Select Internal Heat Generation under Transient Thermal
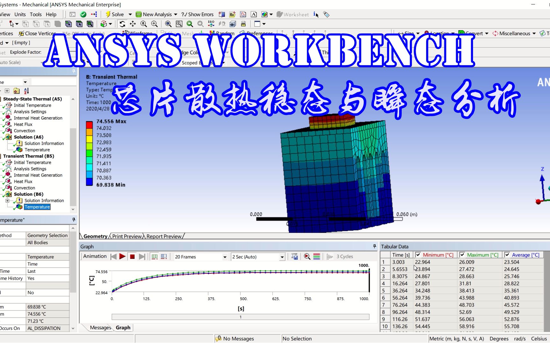This screenshot has width=550, height=343. pyautogui.click(x=38, y=175)
